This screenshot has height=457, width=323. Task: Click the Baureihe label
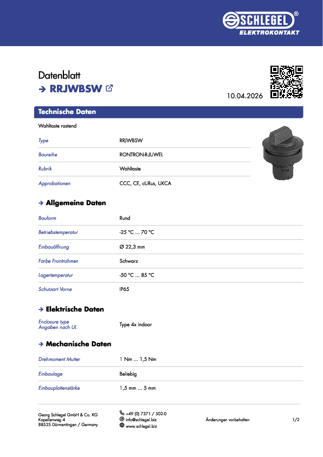[x=48, y=155]
